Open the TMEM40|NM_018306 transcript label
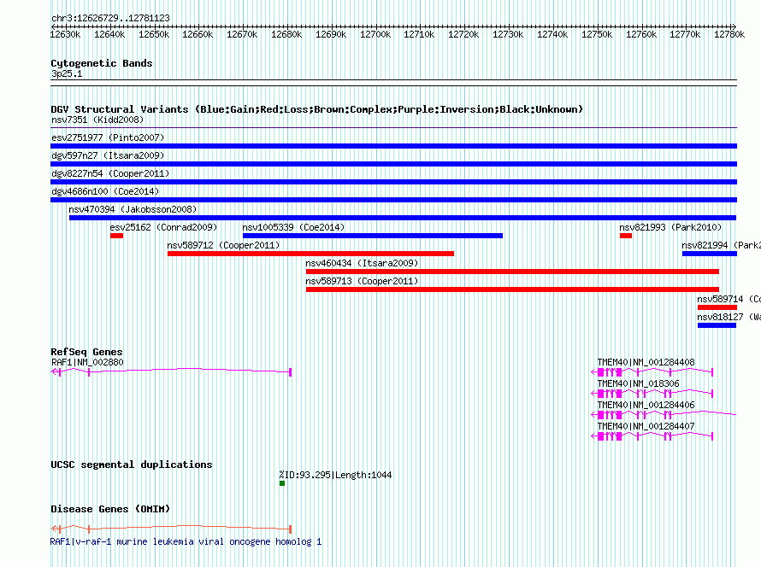This screenshot has height=567, width=761. tap(638, 383)
